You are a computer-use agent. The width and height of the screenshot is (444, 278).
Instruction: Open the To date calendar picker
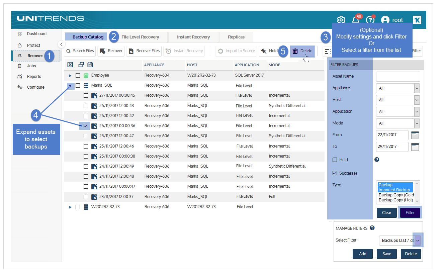coord(415,147)
